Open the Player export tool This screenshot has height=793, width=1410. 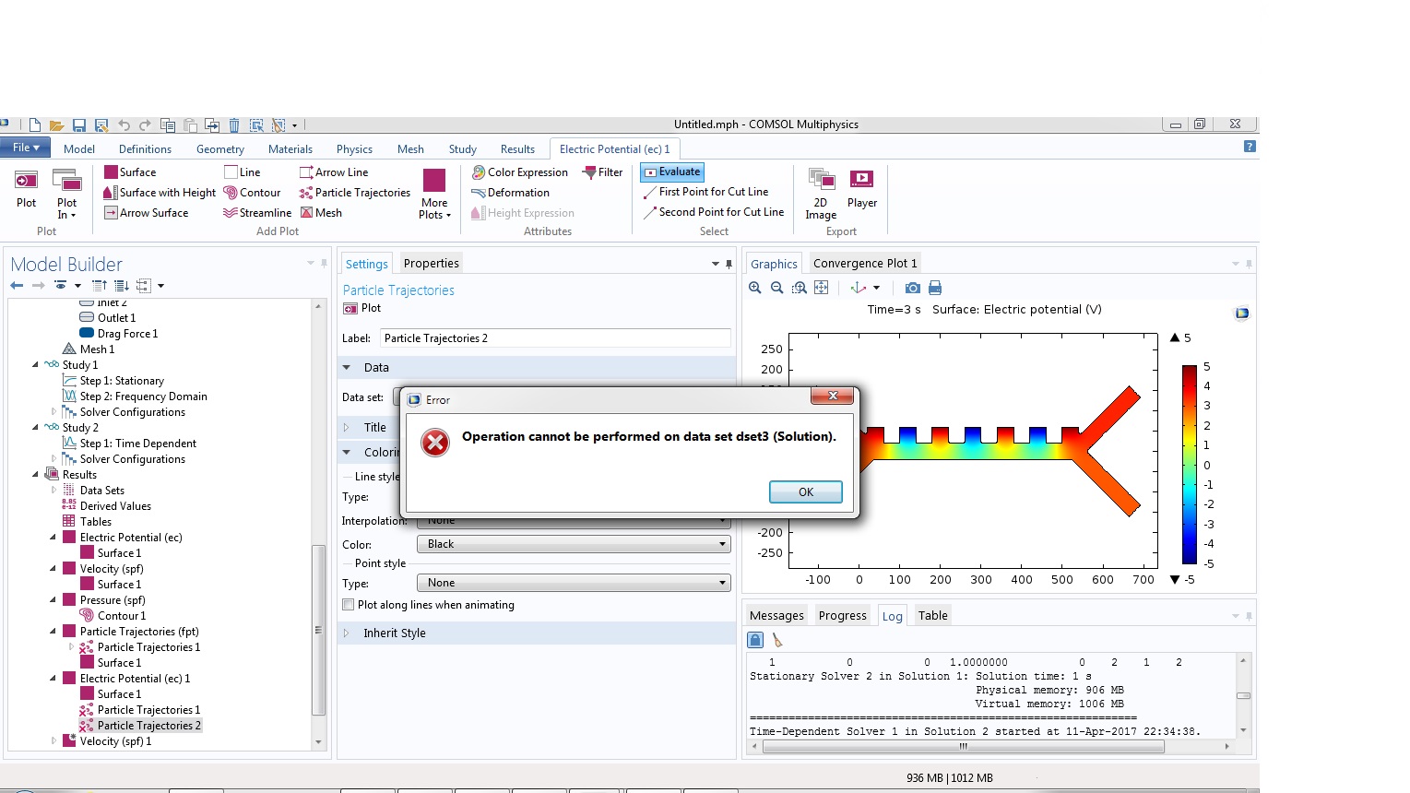[x=861, y=188]
